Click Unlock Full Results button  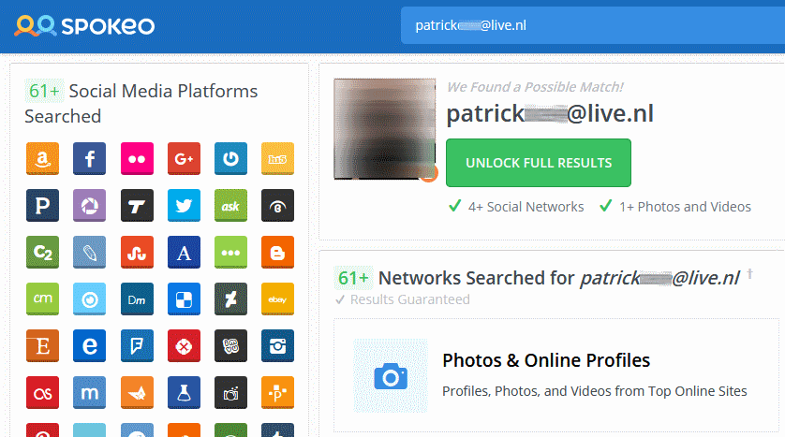point(539,163)
